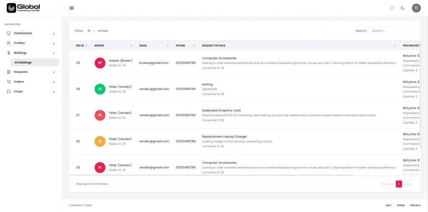Open the user profile avatar menu
Viewport: 428px width, 212px height.
[x=416, y=8]
